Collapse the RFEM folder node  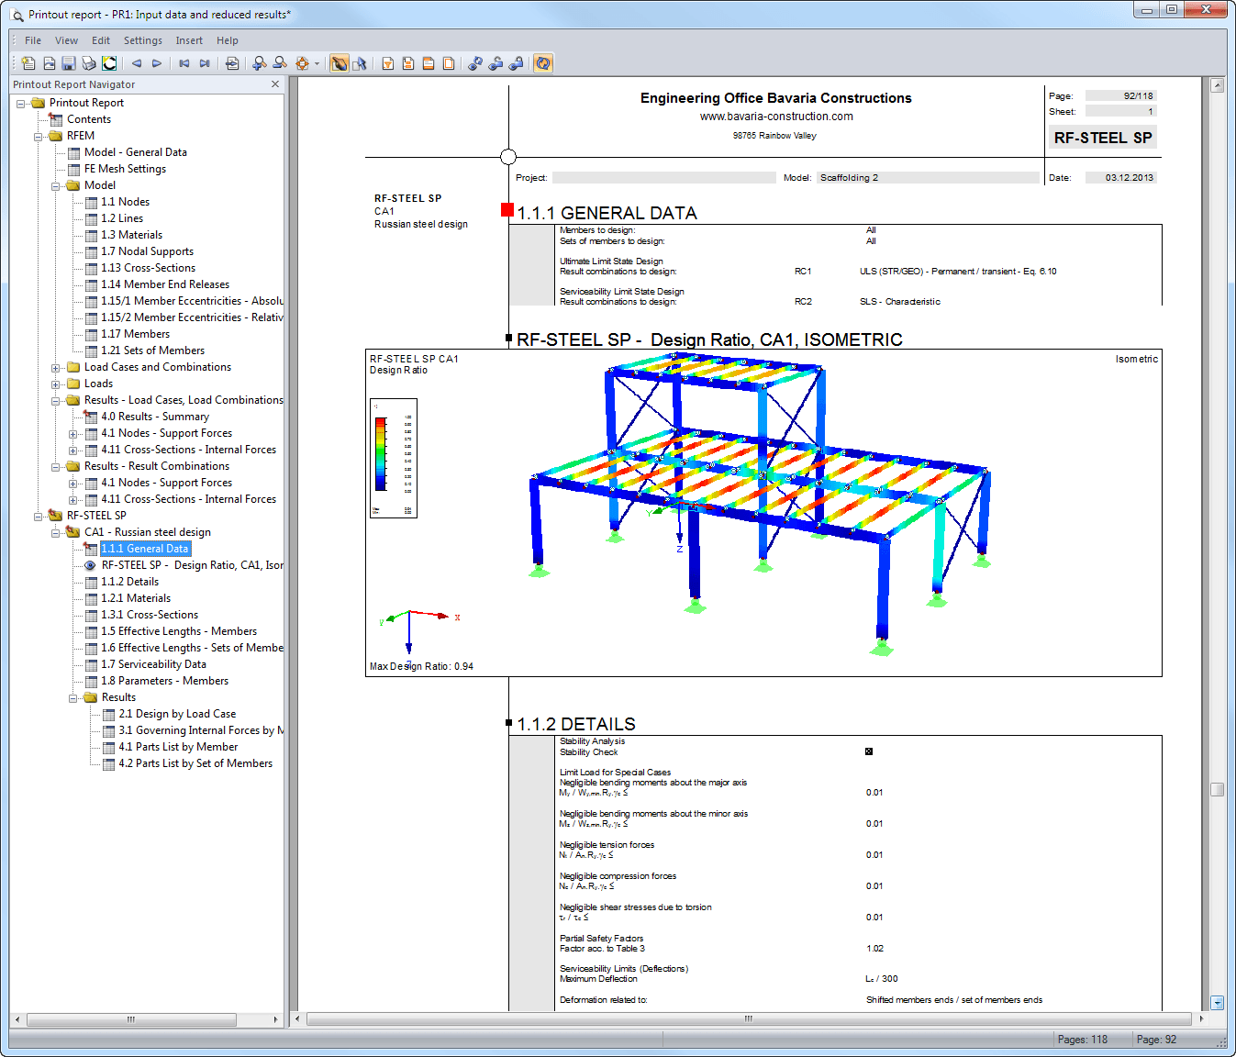click(39, 137)
